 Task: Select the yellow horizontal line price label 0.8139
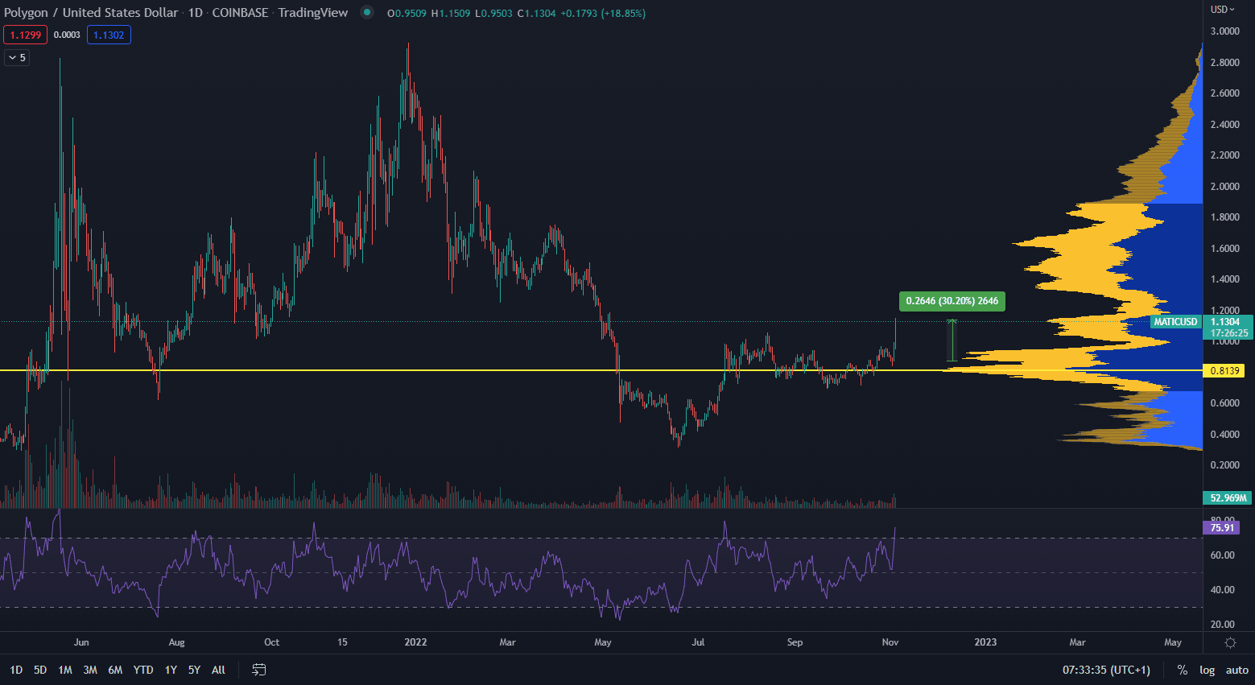[1224, 370]
